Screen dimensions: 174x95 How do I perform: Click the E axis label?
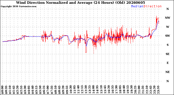[167, 63]
